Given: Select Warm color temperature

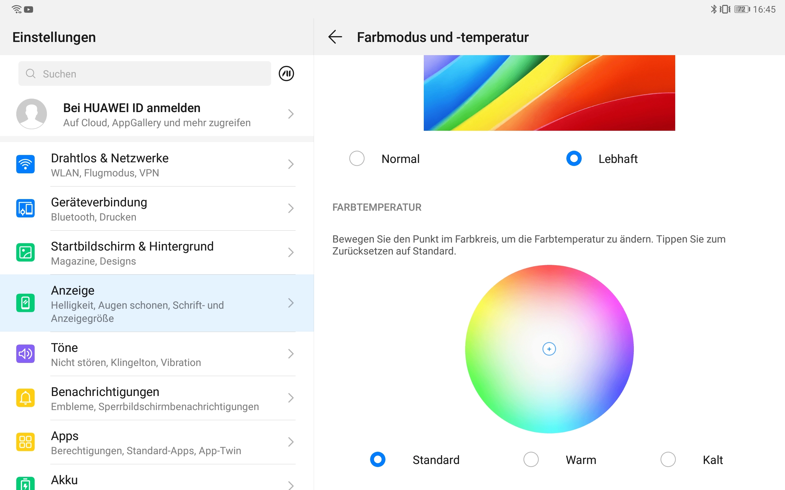Looking at the screenshot, I should [531, 460].
